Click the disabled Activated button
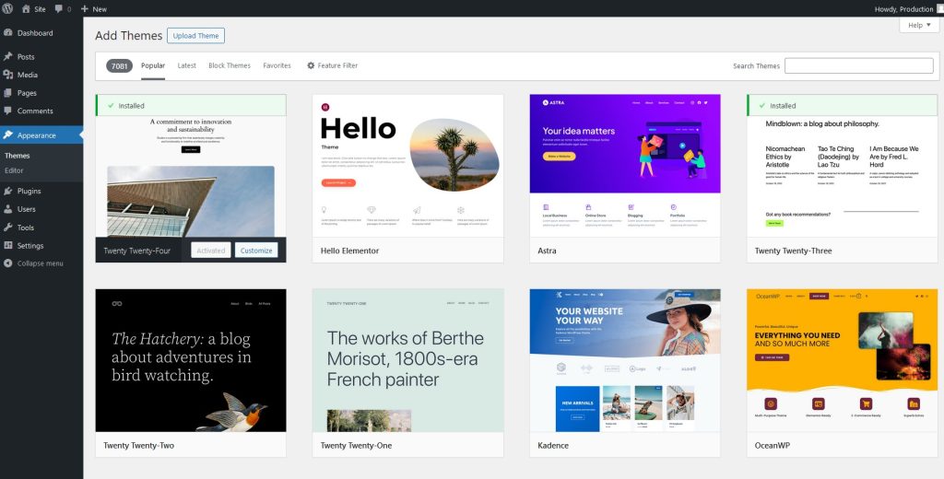Viewport: 944px width, 479px height. pos(211,251)
